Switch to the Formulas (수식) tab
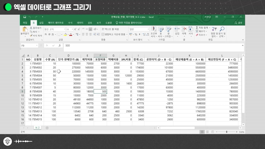Screen dimensions: 265x149 tap(70, 23)
